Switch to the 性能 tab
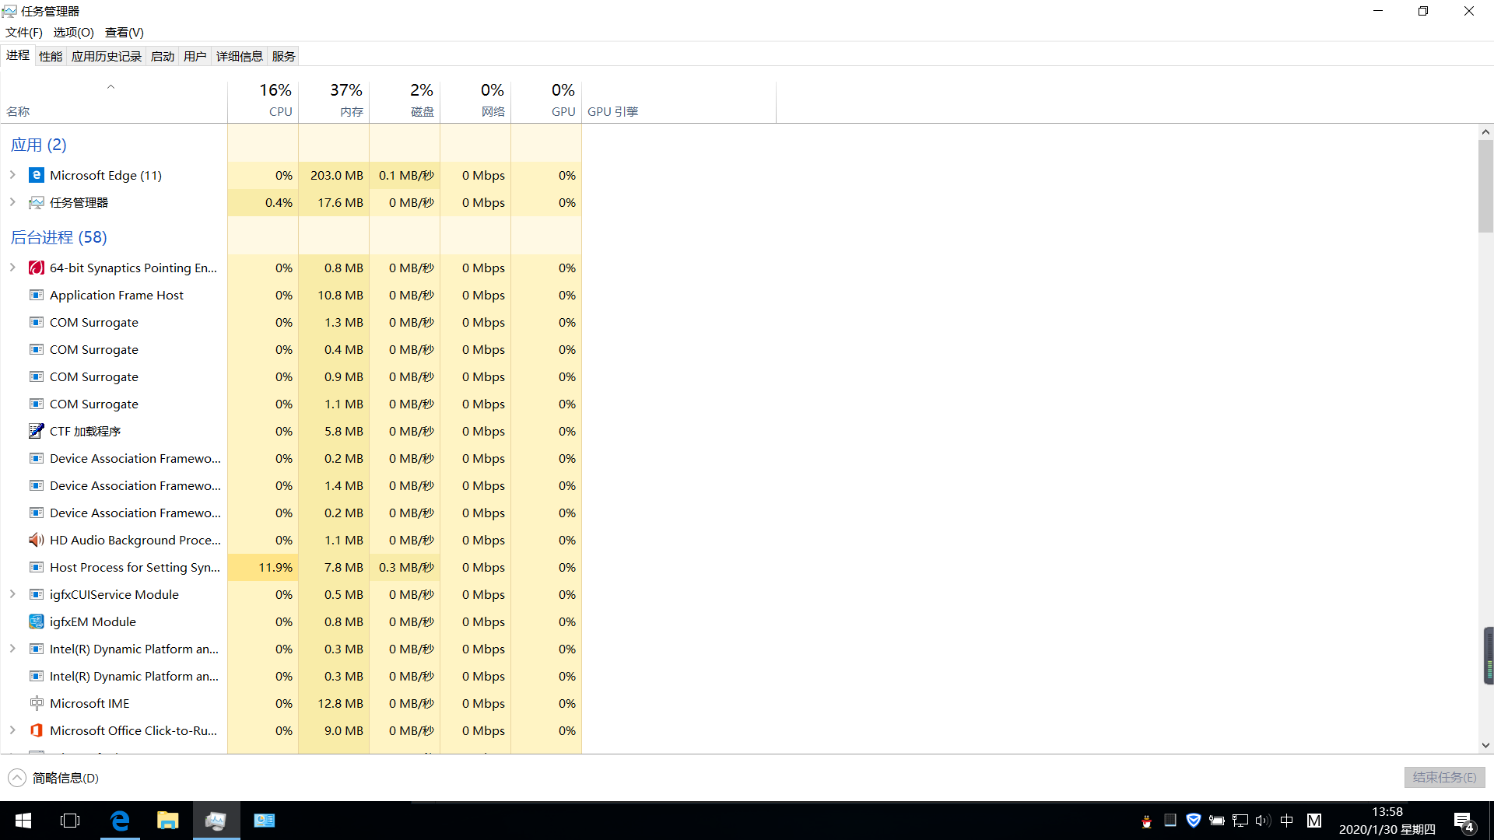 click(51, 56)
